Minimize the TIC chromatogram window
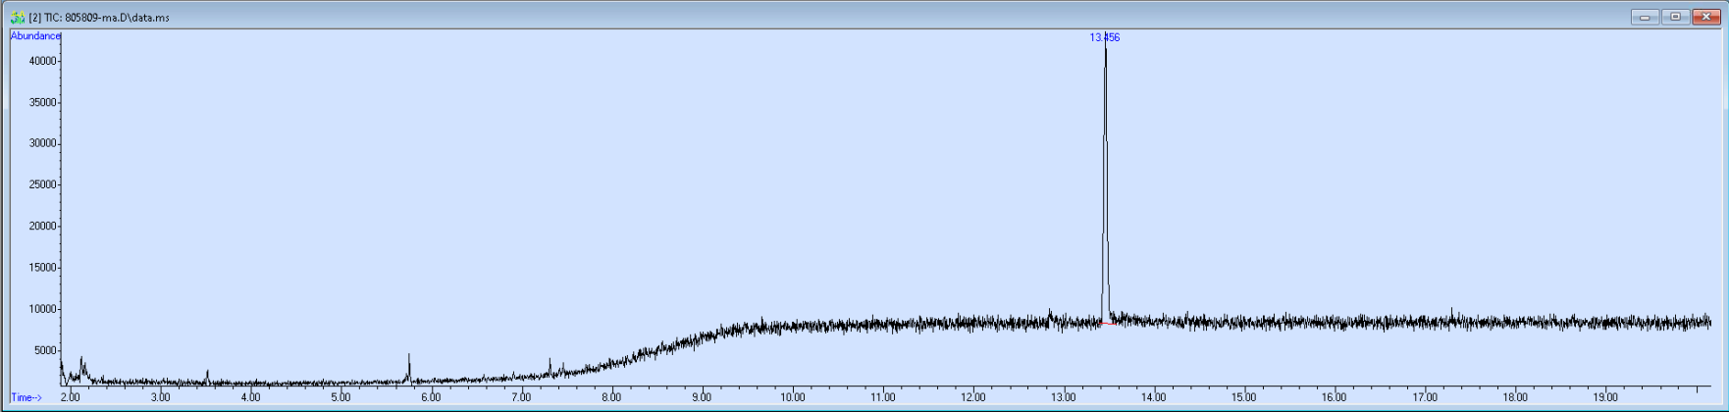 (1645, 17)
